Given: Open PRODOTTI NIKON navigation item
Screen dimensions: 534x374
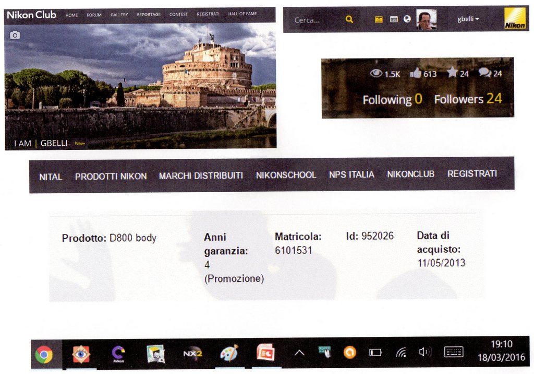Looking at the screenshot, I should (x=111, y=177).
